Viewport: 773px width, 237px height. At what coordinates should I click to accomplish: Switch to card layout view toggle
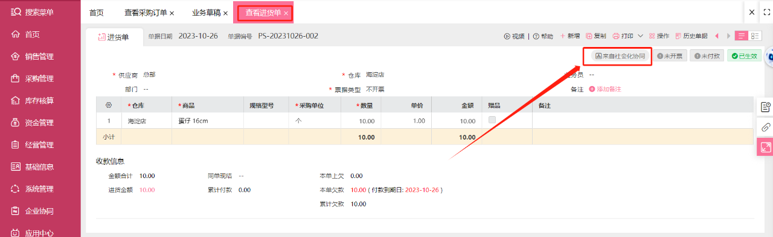coord(754,36)
